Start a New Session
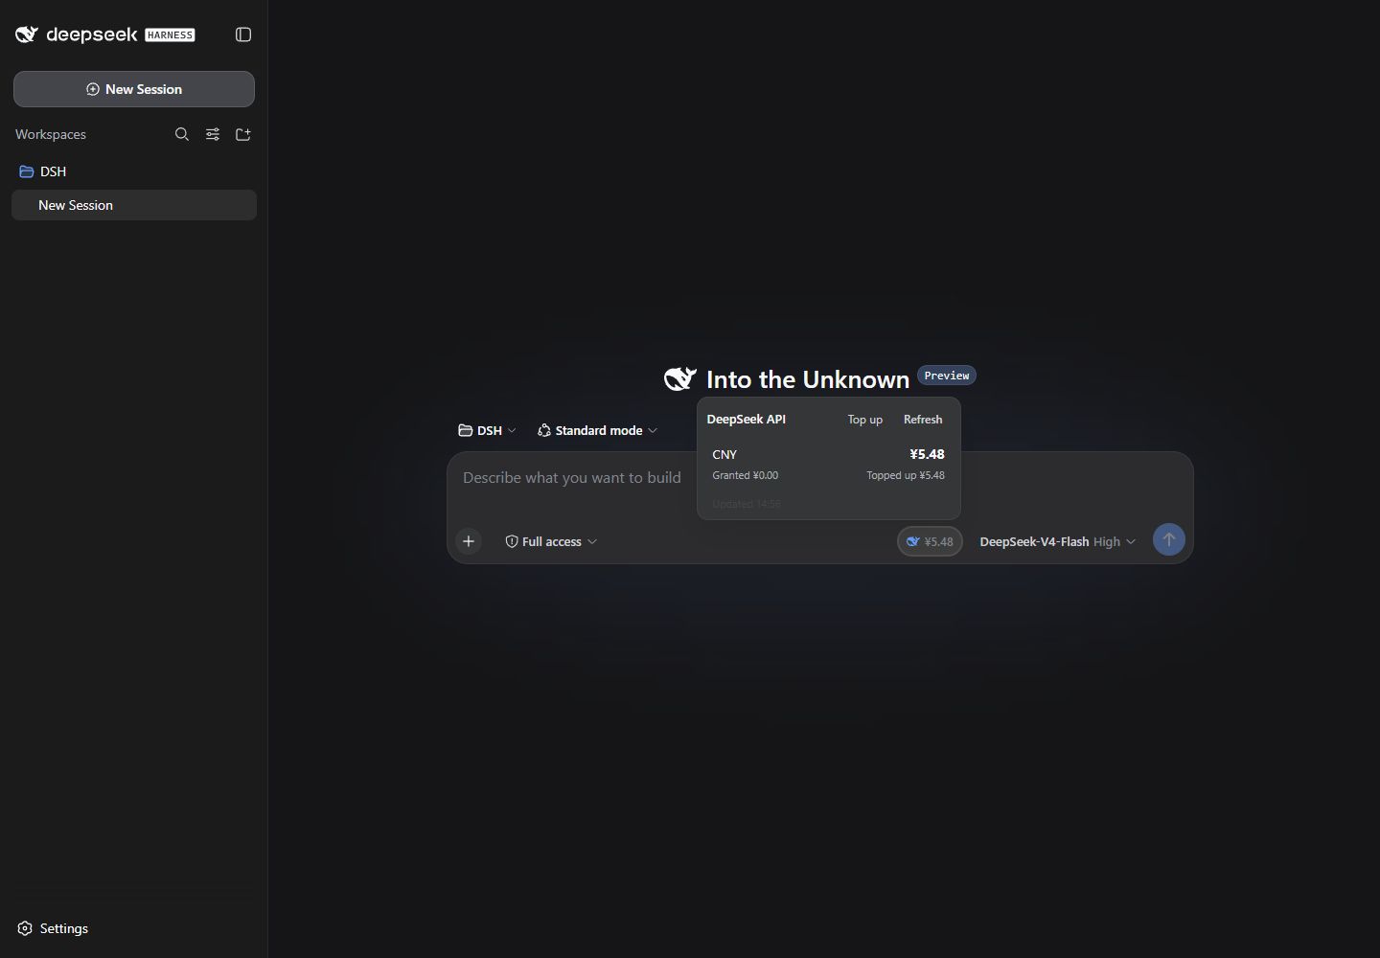Viewport: 1380px width, 958px height. click(x=134, y=89)
